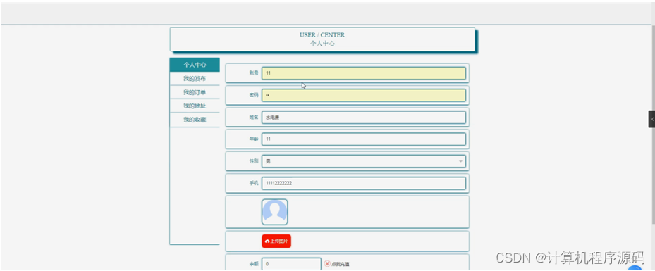
Task: Open the 点我充值 recharge link
Action: [341, 264]
